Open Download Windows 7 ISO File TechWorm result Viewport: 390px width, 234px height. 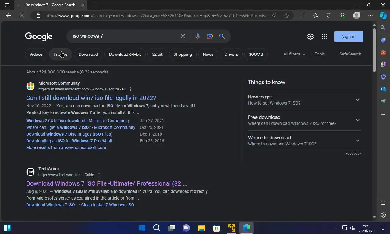107,183
